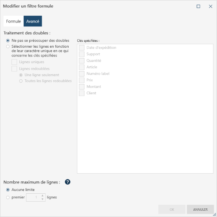
Task: Click the Clés spécifiées label
Action: tap(88, 41)
